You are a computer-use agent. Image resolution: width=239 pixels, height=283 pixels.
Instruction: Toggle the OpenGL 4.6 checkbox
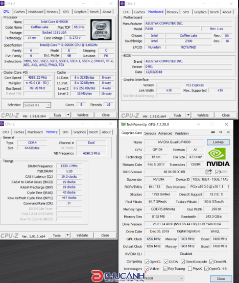206,269
